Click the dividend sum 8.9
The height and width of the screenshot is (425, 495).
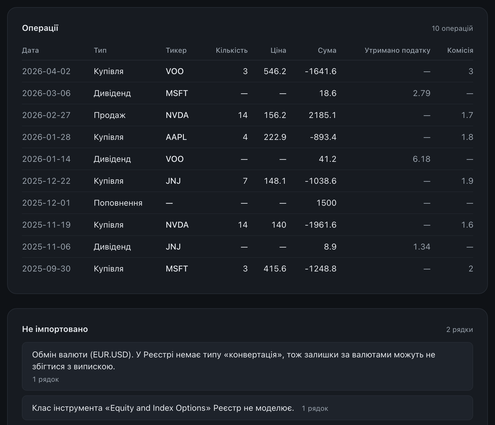coord(330,247)
